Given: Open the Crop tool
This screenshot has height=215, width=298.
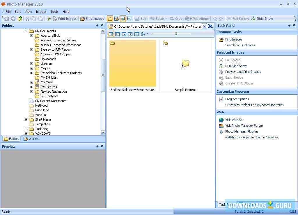Looking at the screenshot, I should pyautogui.click(x=176, y=18).
